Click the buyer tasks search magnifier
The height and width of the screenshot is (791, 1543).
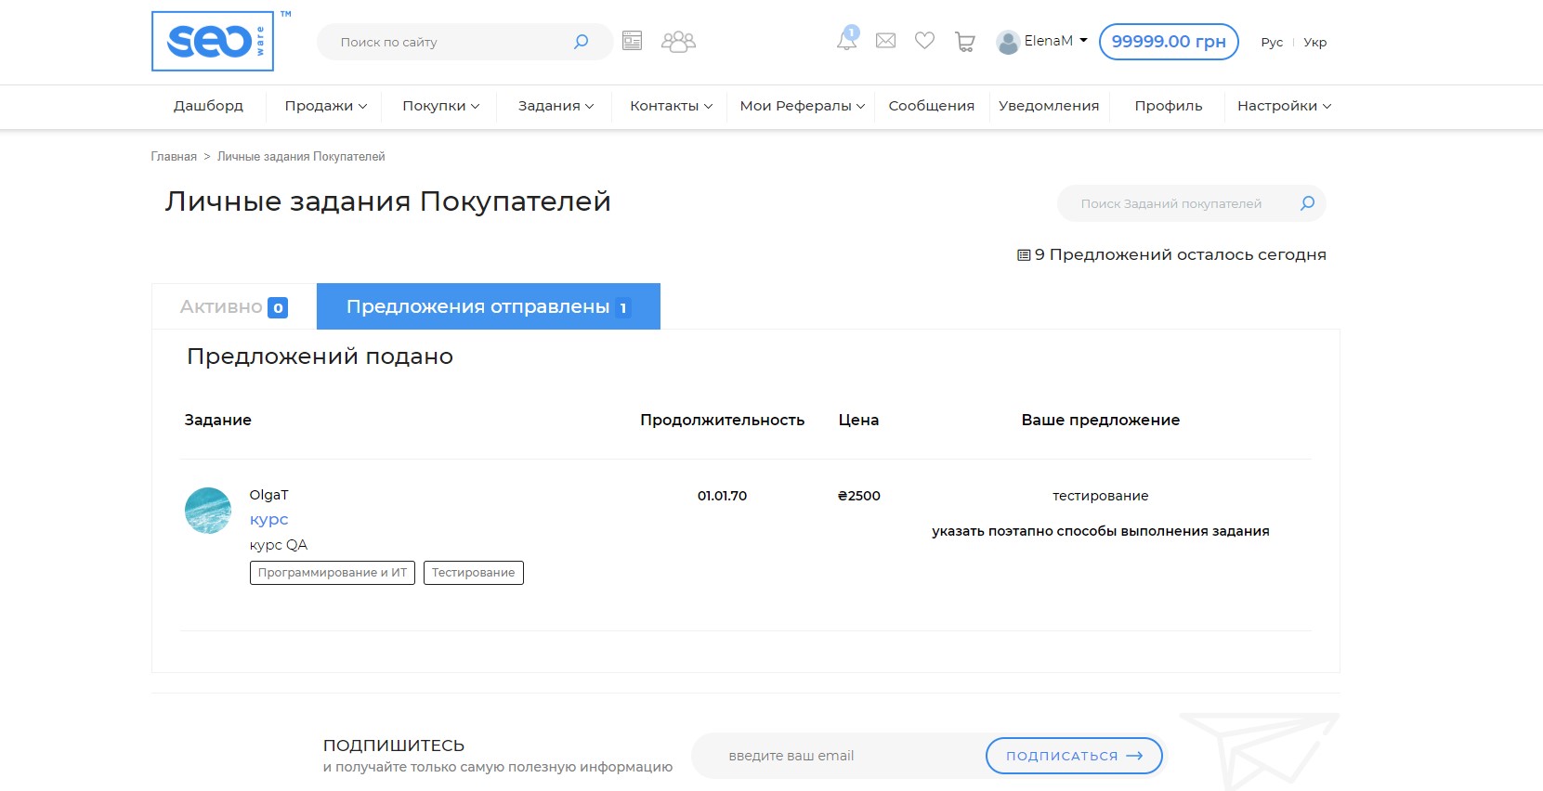pos(1307,203)
